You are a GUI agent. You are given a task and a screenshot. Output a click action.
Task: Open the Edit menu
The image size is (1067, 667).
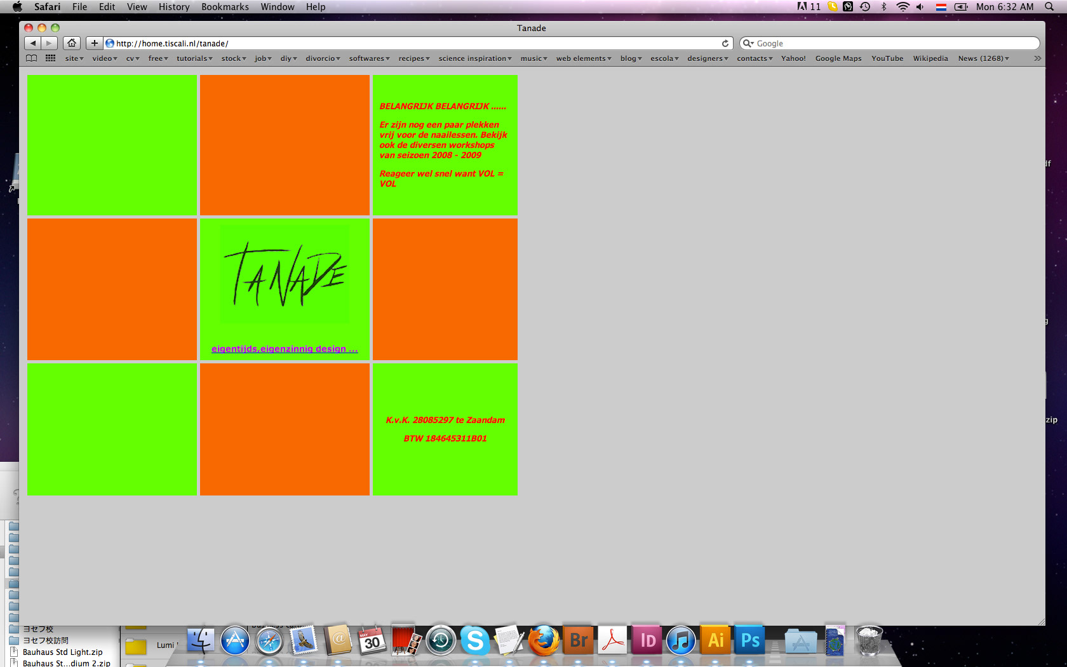click(107, 6)
